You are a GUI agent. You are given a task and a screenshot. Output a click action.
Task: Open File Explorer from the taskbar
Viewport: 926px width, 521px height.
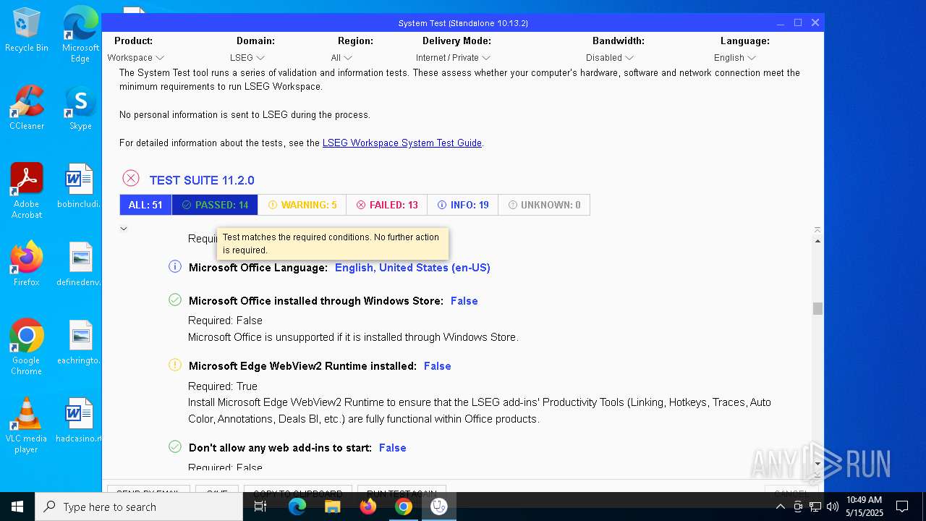pos(333,507)
